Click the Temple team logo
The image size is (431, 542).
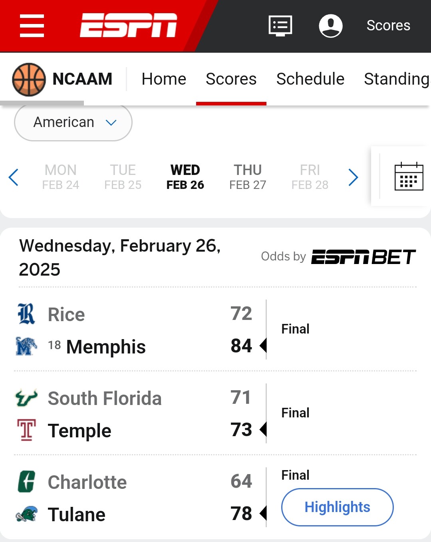pyautogui.click(x=26, y=430)
